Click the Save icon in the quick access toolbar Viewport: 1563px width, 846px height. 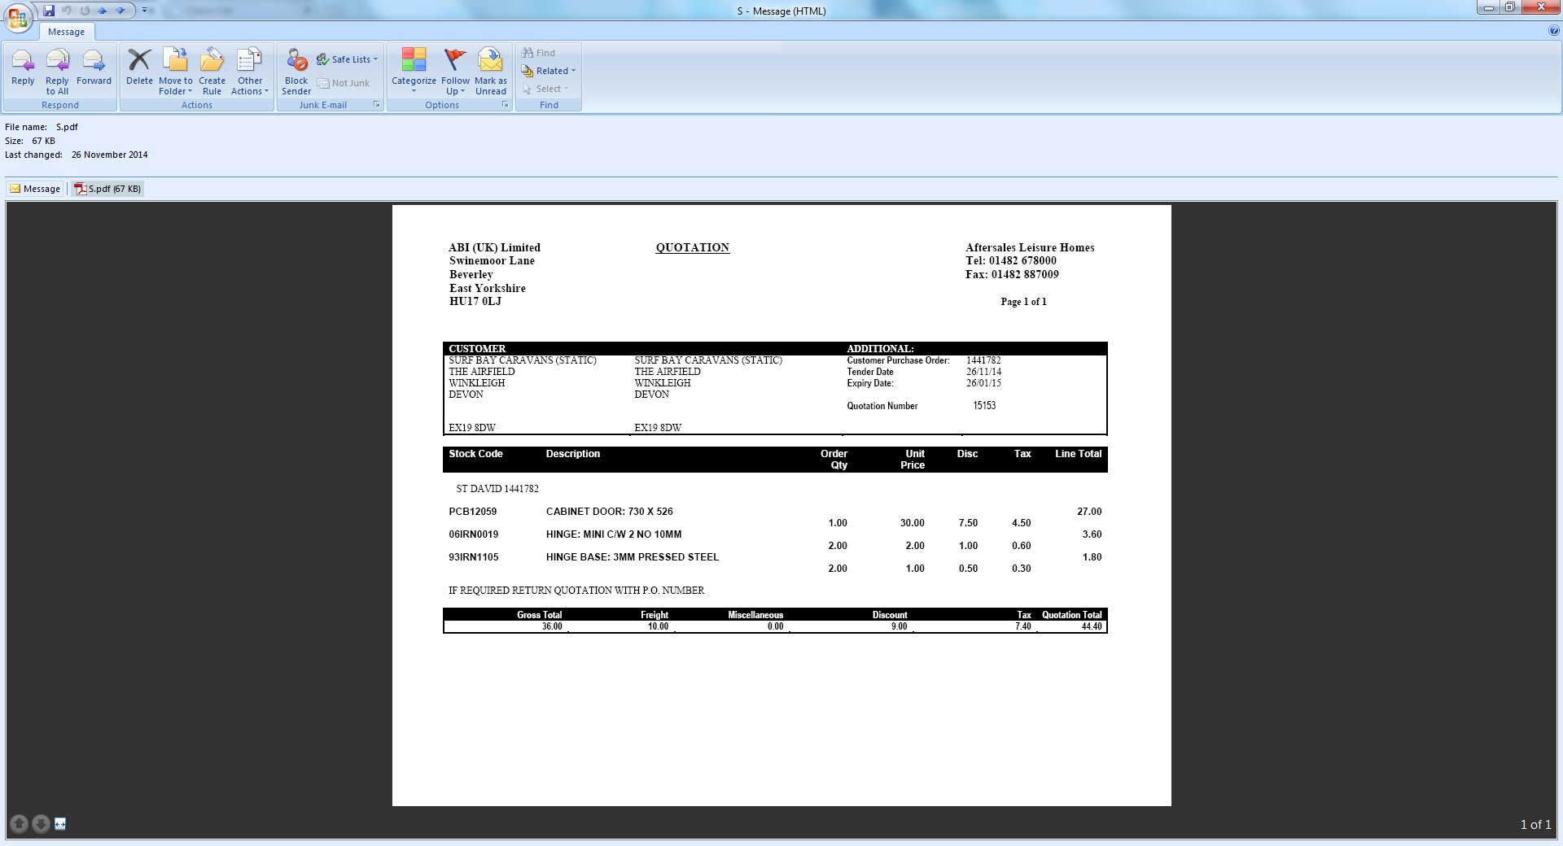click(x=49, y=11)
